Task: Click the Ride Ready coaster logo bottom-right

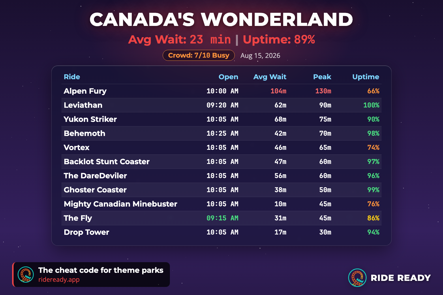Action: (x=357, y=278)
